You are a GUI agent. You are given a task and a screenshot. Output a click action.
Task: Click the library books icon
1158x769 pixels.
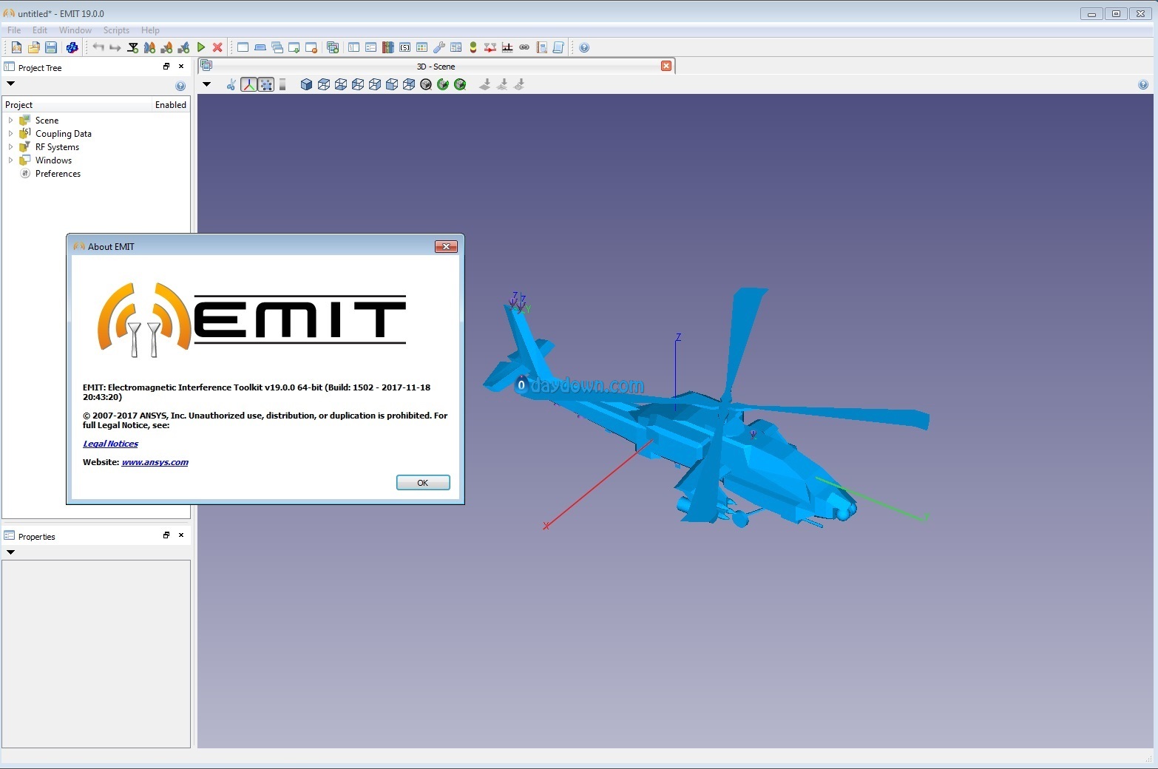387,47
